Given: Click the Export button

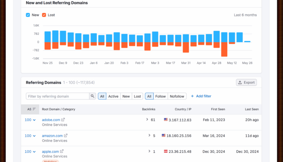Looking at the screenshot, I should coord(246,83).
